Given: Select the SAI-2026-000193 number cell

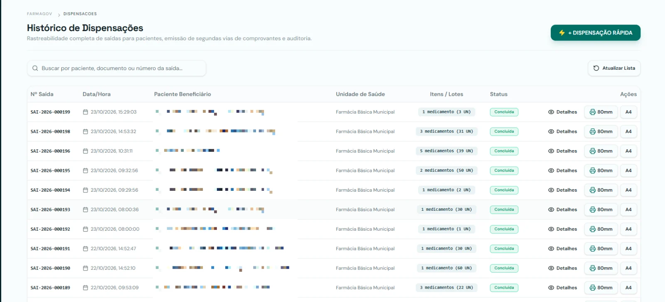Looking at the screenshot, I should click(50, 209).
